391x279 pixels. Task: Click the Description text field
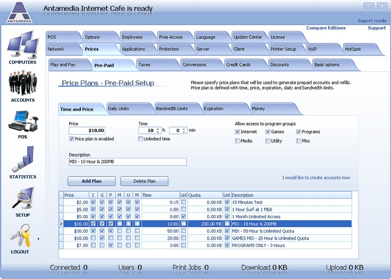[x=127, y=162]
